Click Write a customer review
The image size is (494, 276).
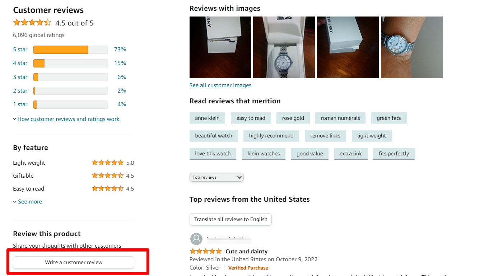pyautogui.click(x=73, y=262)
